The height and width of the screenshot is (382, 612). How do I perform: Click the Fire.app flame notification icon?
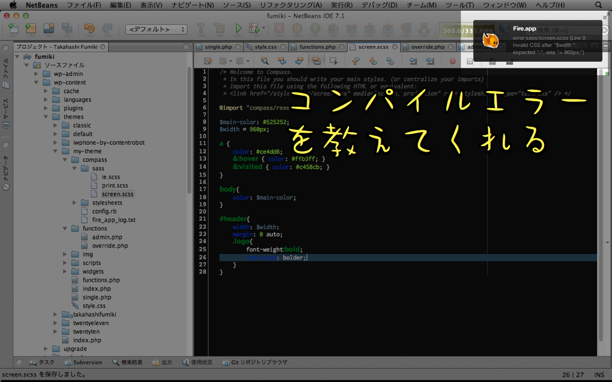(491, 40)
